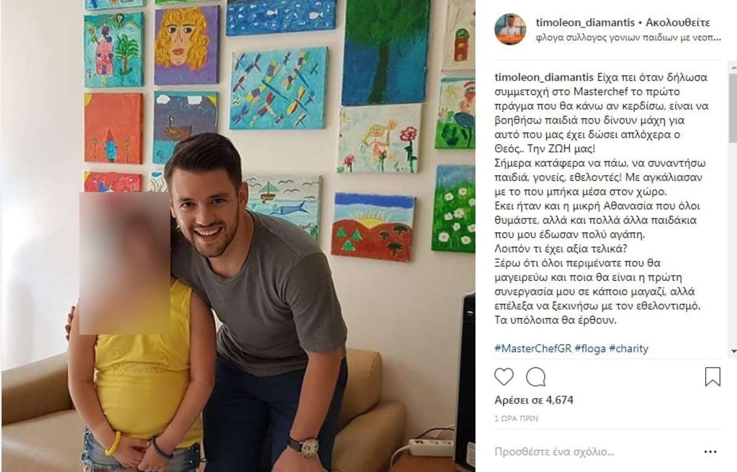Open the timoleon_diamantis profile avatar
The image size is (737, 472).
[510, 29]
